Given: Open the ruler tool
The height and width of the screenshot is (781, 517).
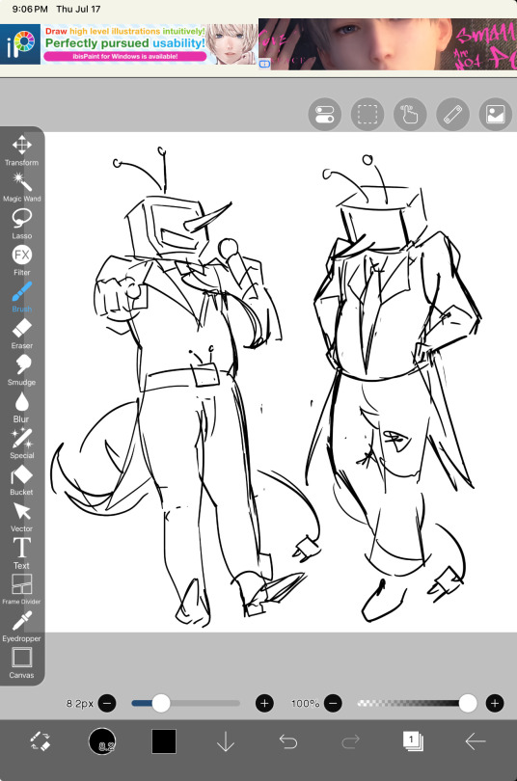Looking at the screenshot, I should tap(452, 114).
